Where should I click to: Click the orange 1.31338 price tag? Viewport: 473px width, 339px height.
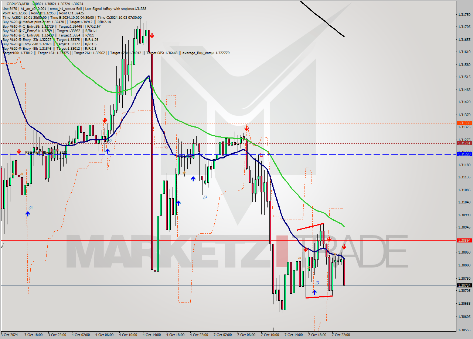[464, 123]
